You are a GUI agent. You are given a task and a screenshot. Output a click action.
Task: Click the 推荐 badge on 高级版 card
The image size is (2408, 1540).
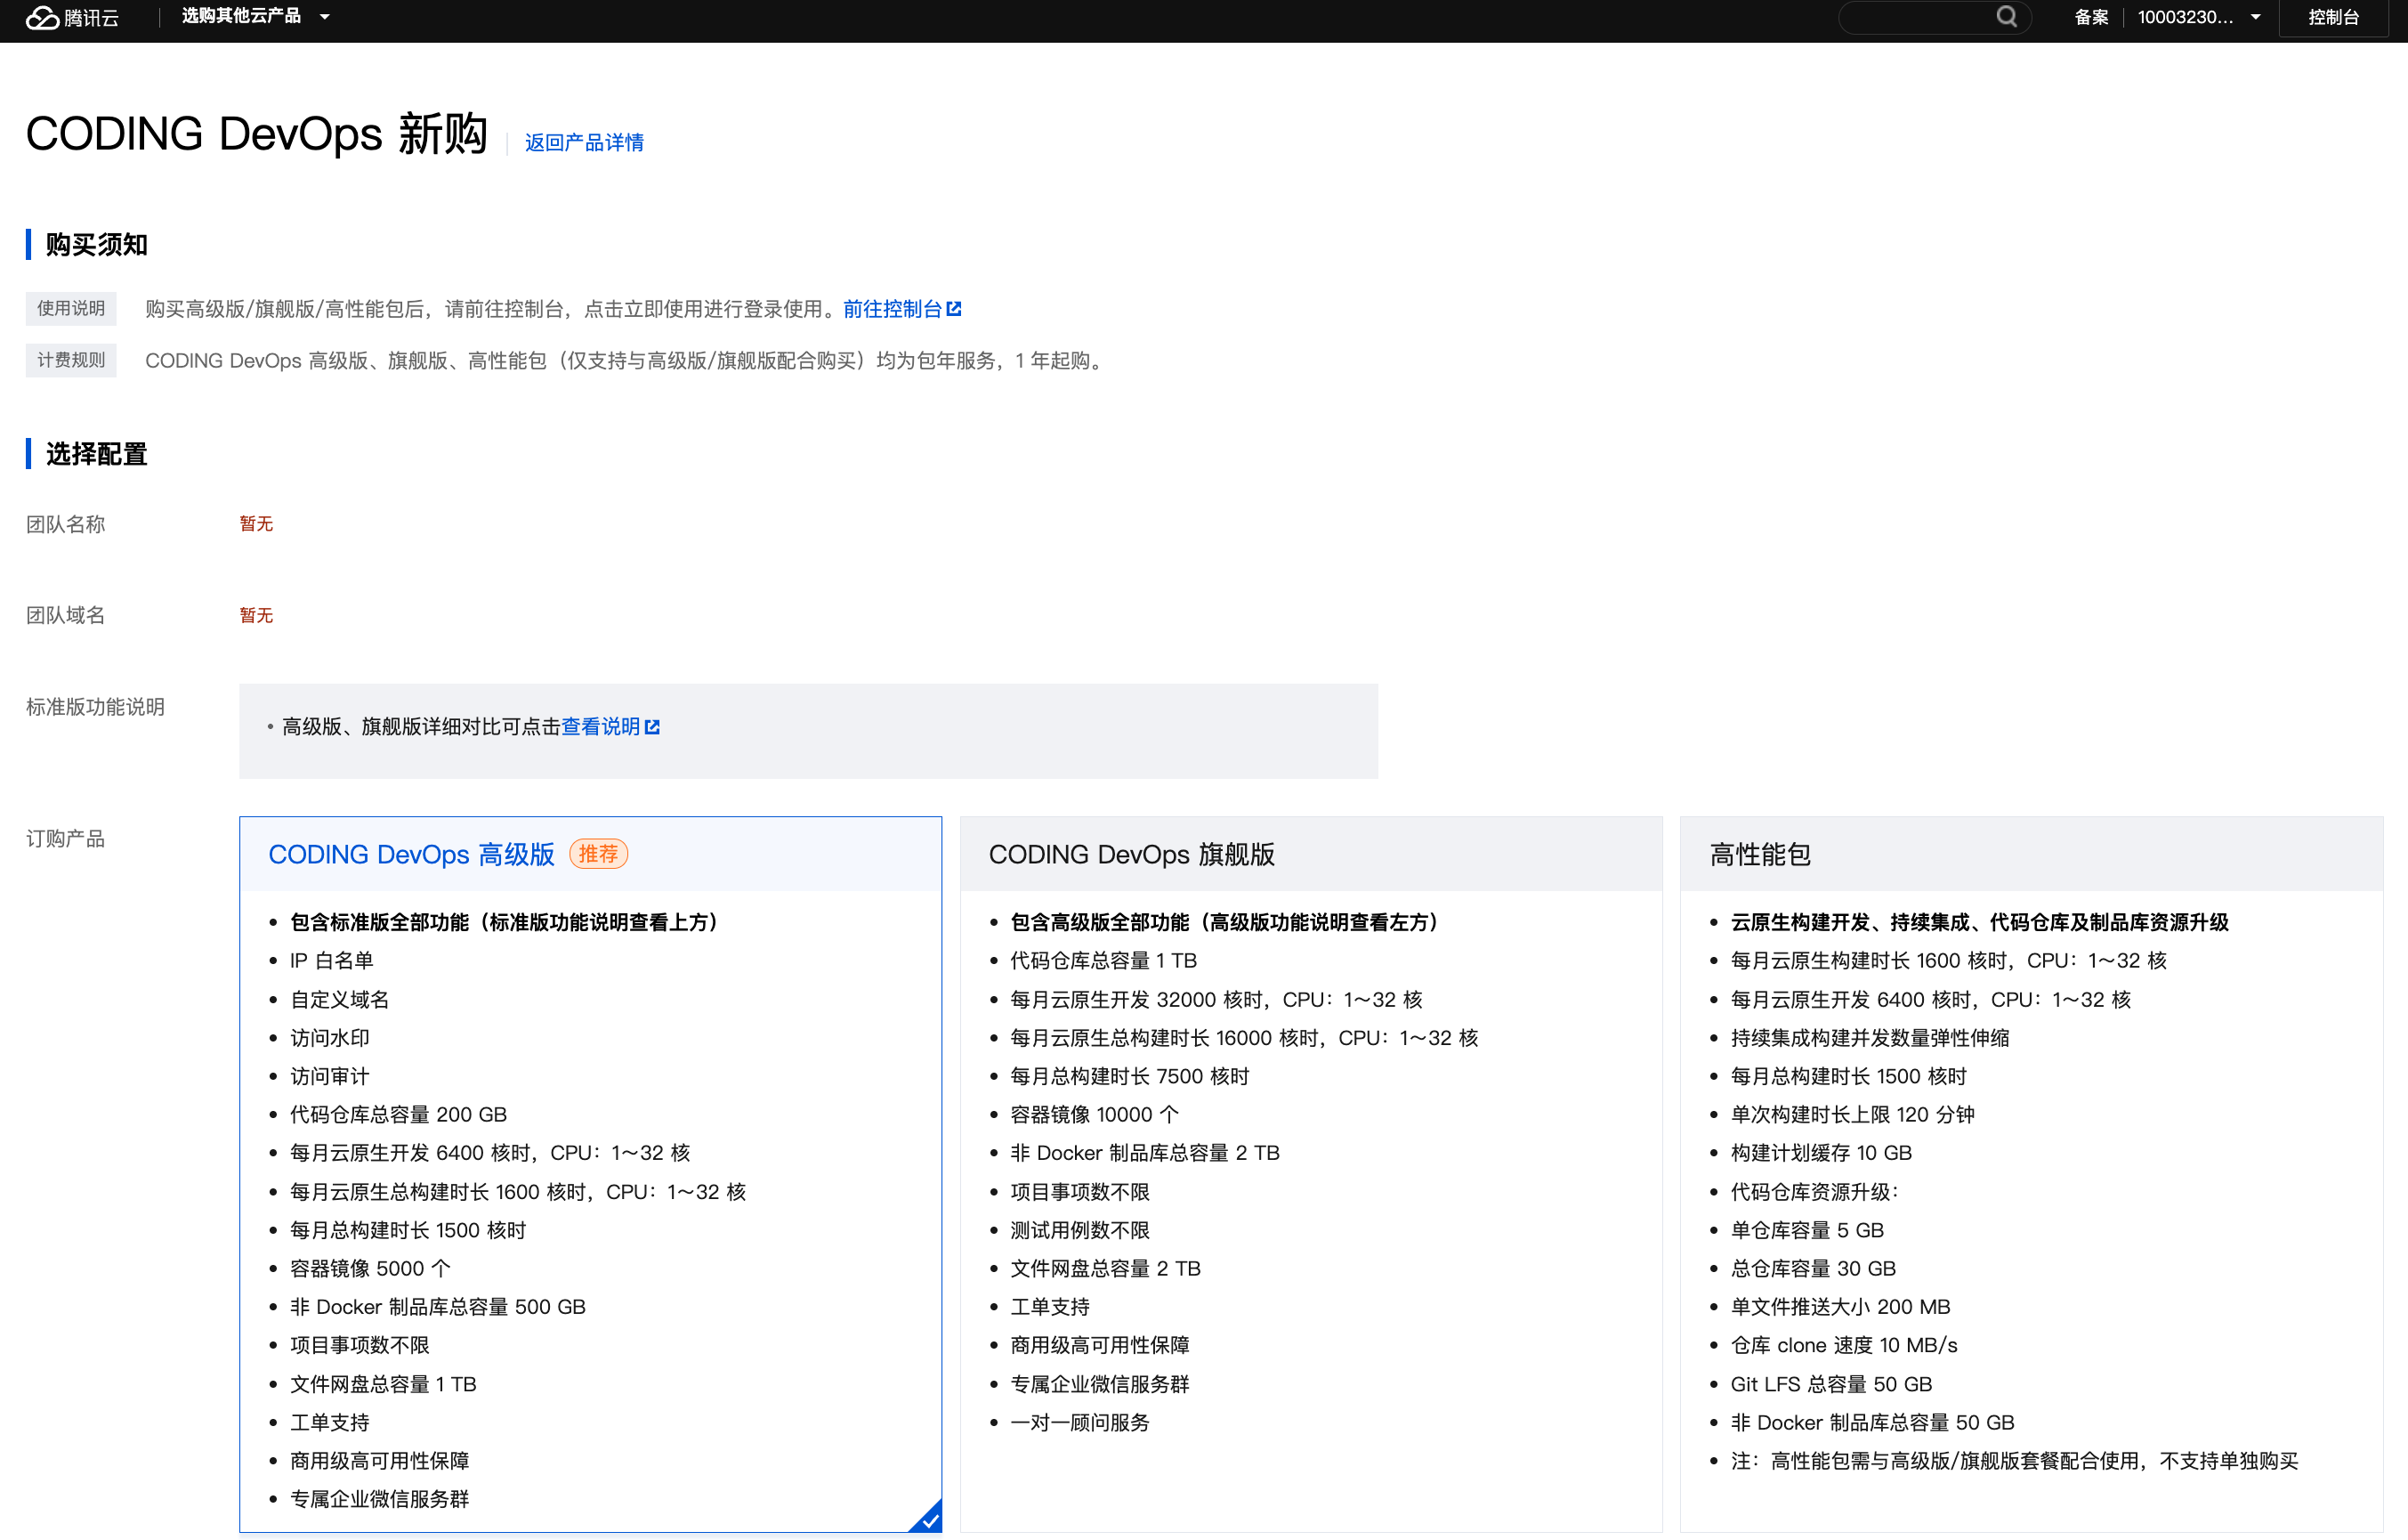point(598,854)
